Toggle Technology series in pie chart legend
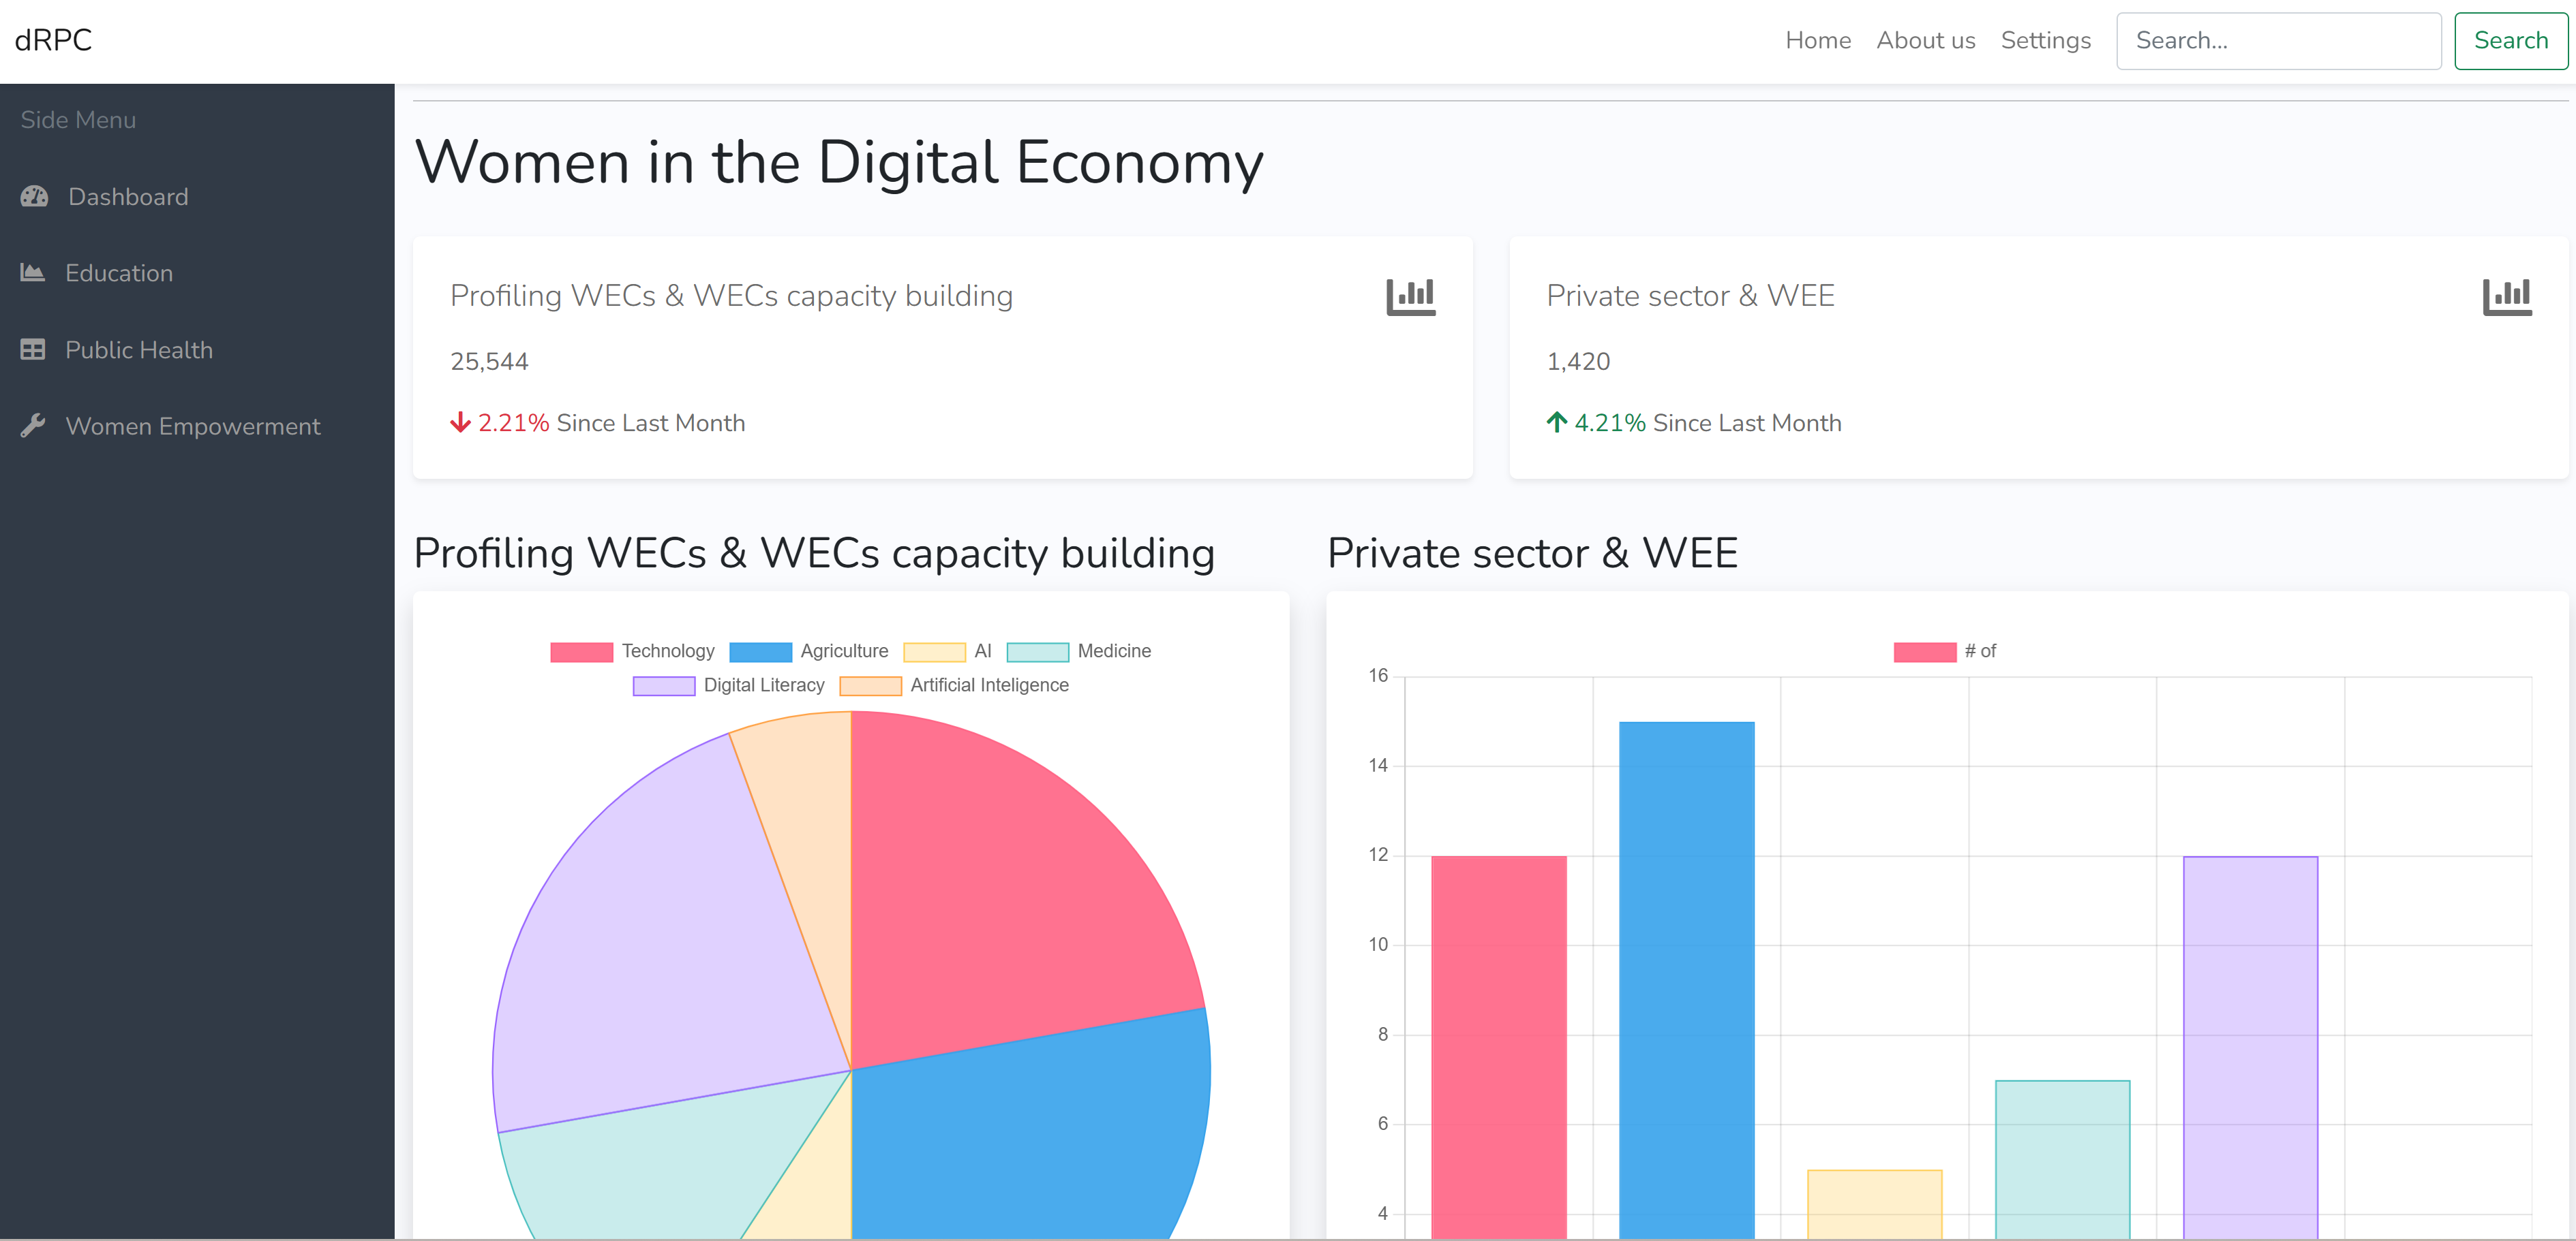 click(632, 651)
